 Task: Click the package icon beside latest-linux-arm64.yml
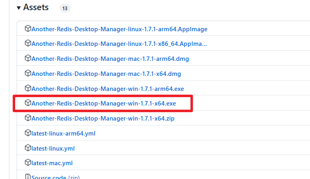(x=28, y=133)
